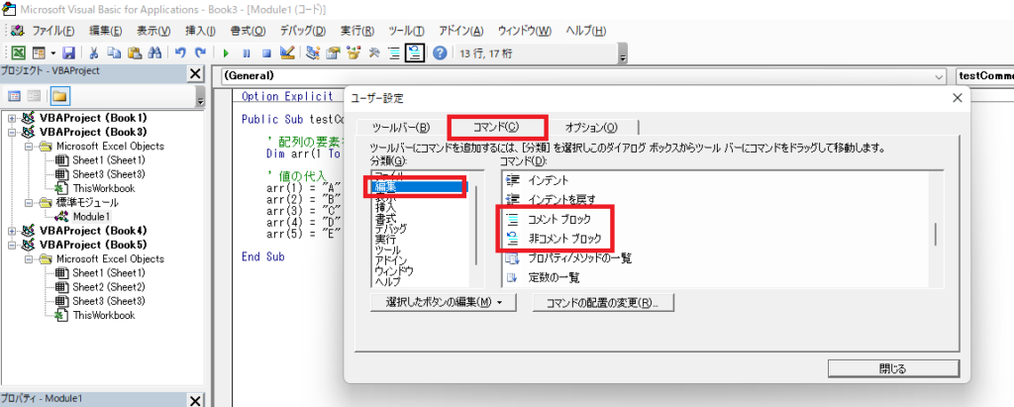Screen dimensions: 1014x407
Task: Click the Cut scissors icon
Action: point(94,52)
